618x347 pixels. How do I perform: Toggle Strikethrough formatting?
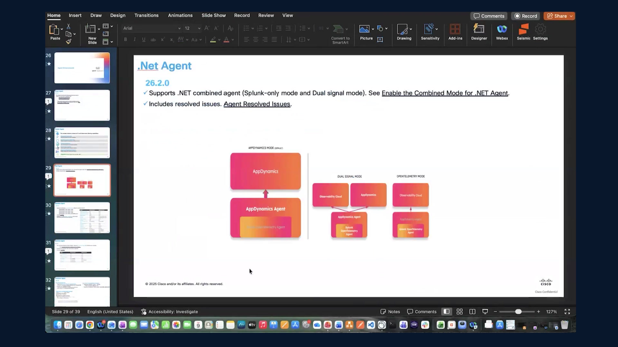153,40
